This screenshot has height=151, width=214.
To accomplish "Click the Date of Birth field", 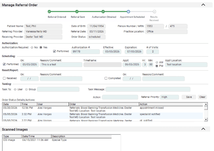I will [x=96, y=26].
